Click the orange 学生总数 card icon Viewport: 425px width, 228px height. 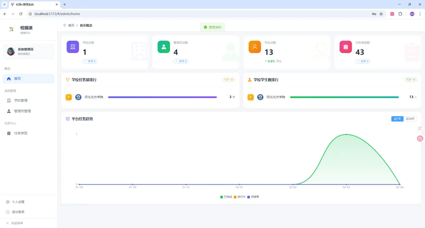[255, 47]
